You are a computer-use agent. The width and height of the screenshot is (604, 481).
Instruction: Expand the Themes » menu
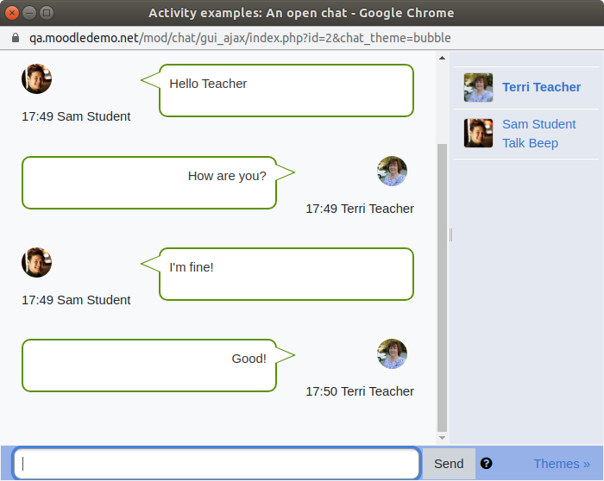pos(561,464)
